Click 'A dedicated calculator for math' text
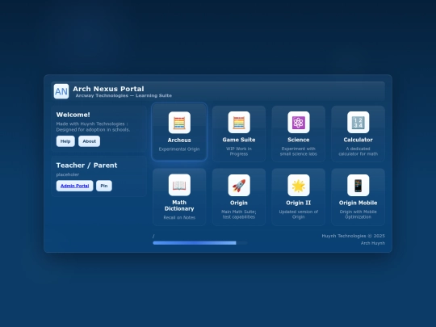 click(358, 151)
